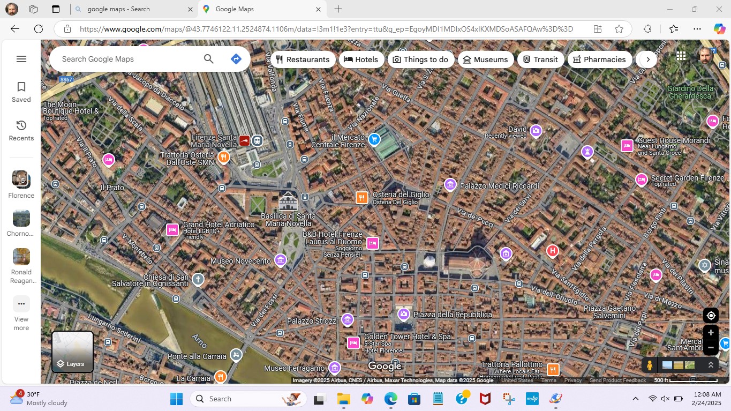Click the Palazzo Strozzi museum pin
731x411 pixels.
click(x=348, y=320)
